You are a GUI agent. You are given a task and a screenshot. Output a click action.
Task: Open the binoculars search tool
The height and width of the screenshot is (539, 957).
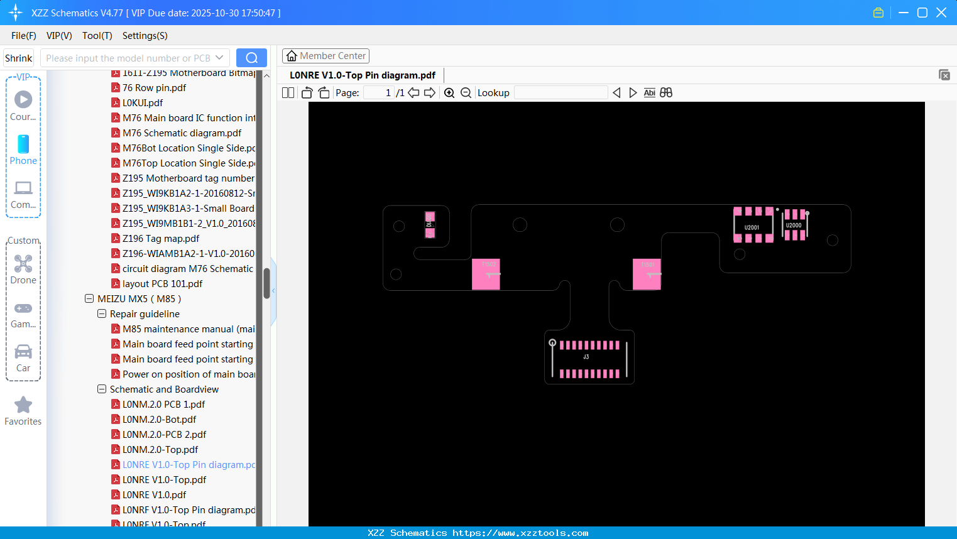pos(666,92)
